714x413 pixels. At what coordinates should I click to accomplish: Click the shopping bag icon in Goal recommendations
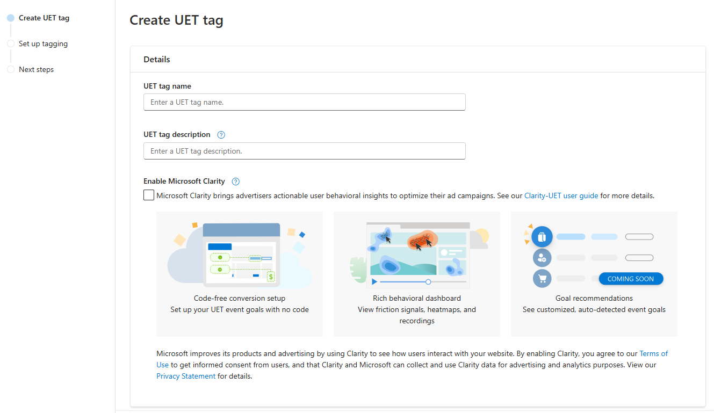(542, 236)
